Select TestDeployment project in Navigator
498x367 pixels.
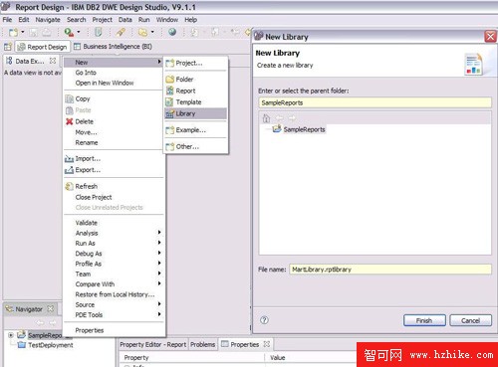[51, 345]
